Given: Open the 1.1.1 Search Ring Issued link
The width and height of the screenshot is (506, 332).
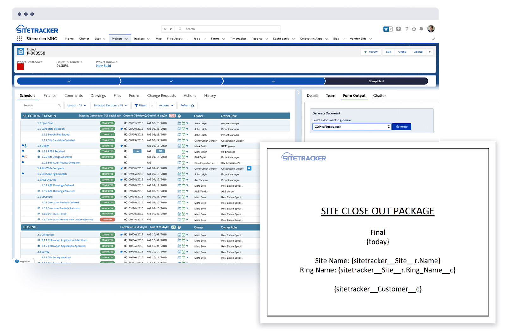Looking at the screenshot, I should click(x=55, y=135).
